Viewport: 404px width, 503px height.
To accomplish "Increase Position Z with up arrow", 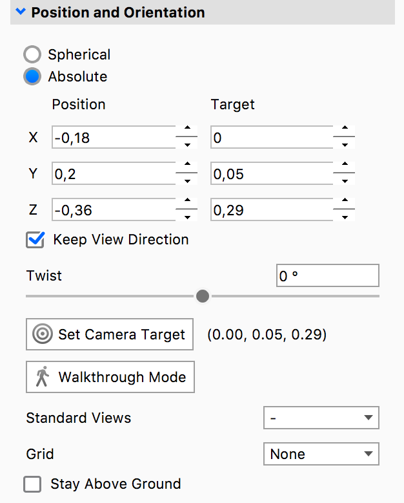I will [187, 203].
